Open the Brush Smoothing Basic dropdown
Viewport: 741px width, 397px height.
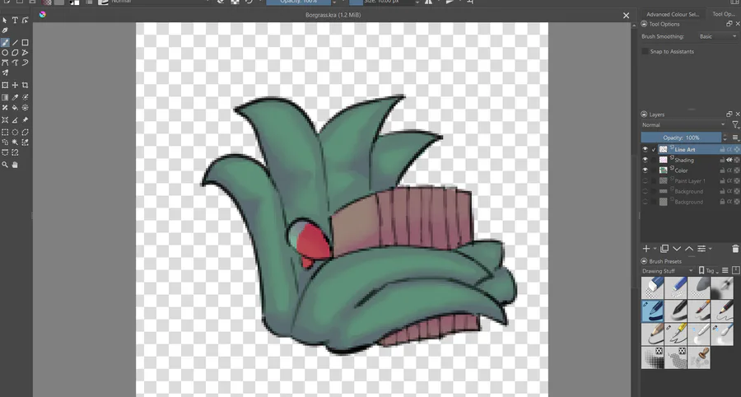[718, 36]
